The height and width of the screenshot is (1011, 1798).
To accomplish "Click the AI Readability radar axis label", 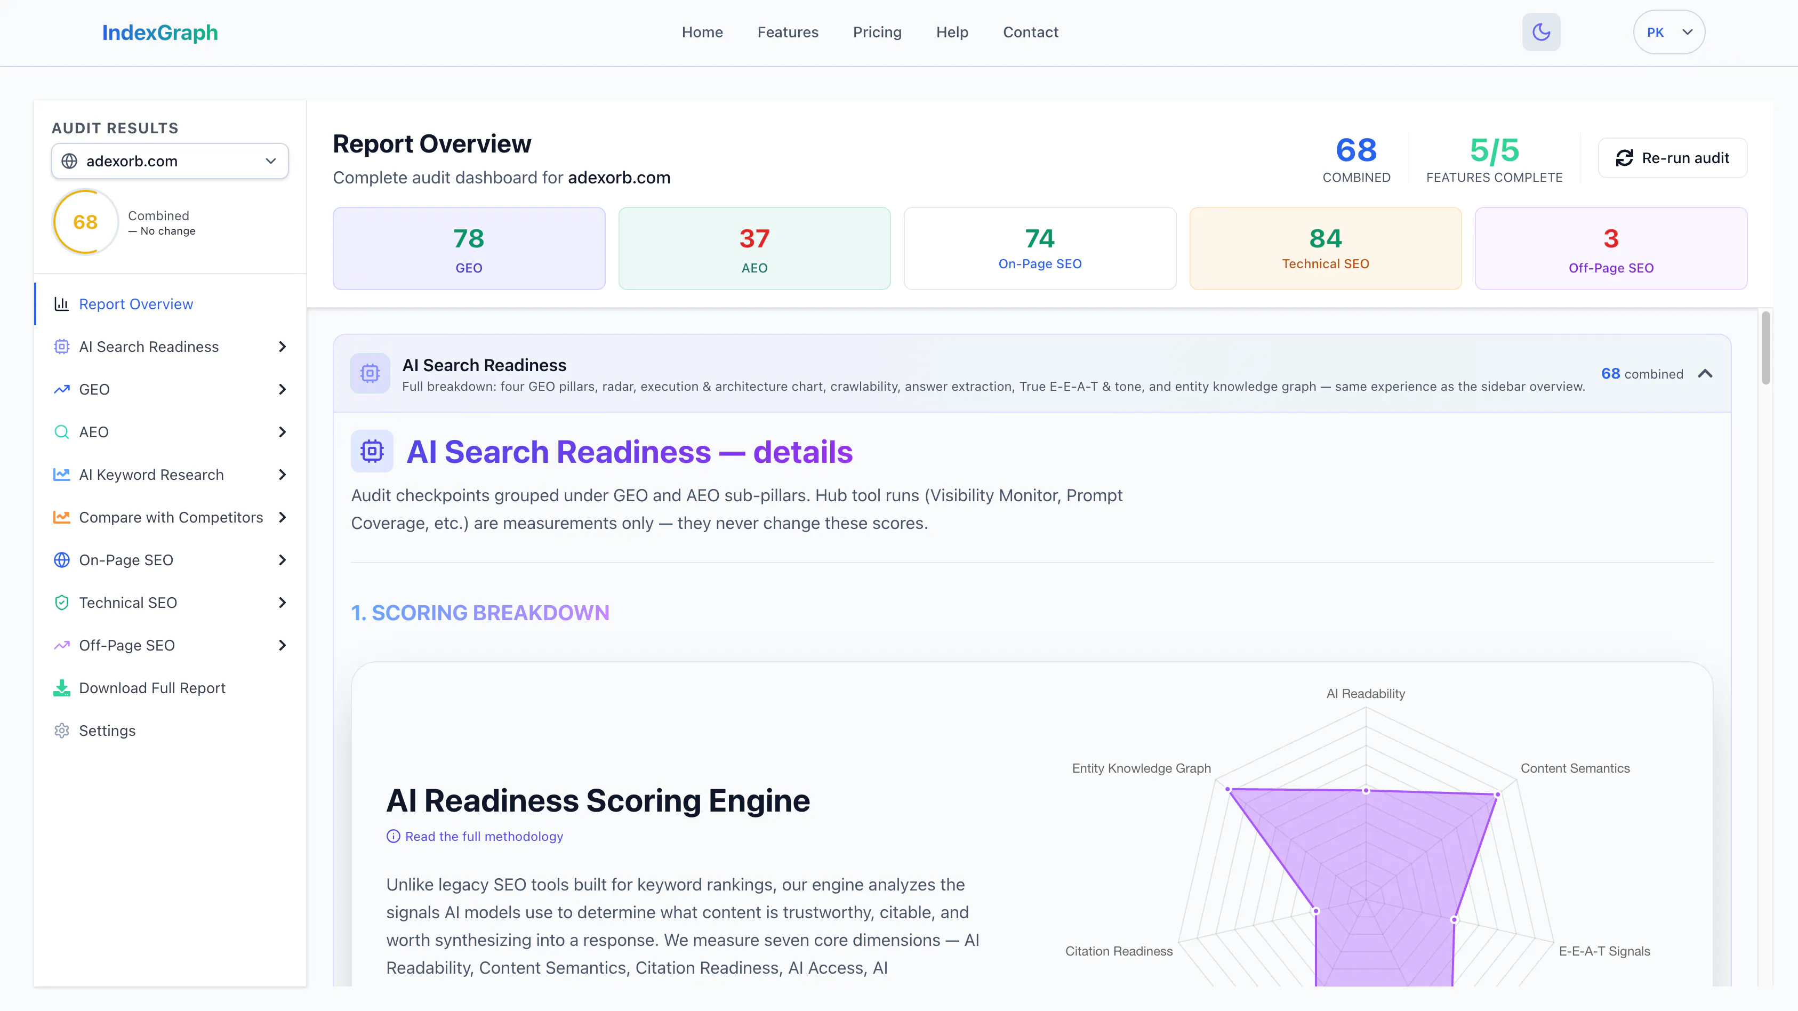I will (x=1365, y=693).
